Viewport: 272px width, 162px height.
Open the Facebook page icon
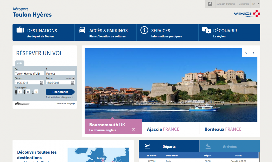click(x=210, y=4)
